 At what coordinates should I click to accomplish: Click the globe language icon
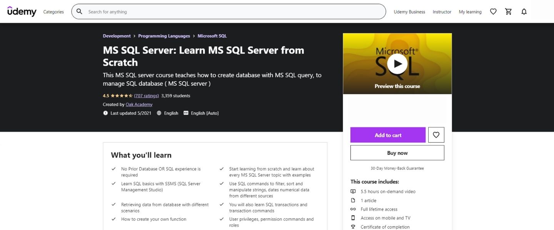tap(159, 113)
